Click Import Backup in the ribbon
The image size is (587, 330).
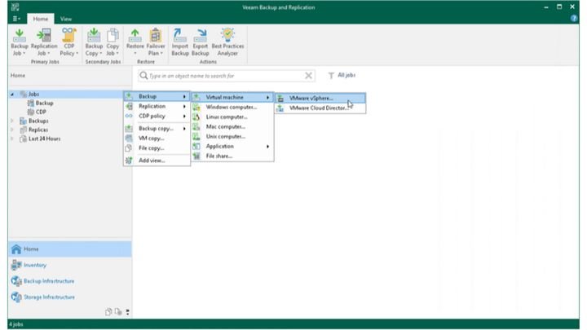pyautogui.click(x=179, y=42)
